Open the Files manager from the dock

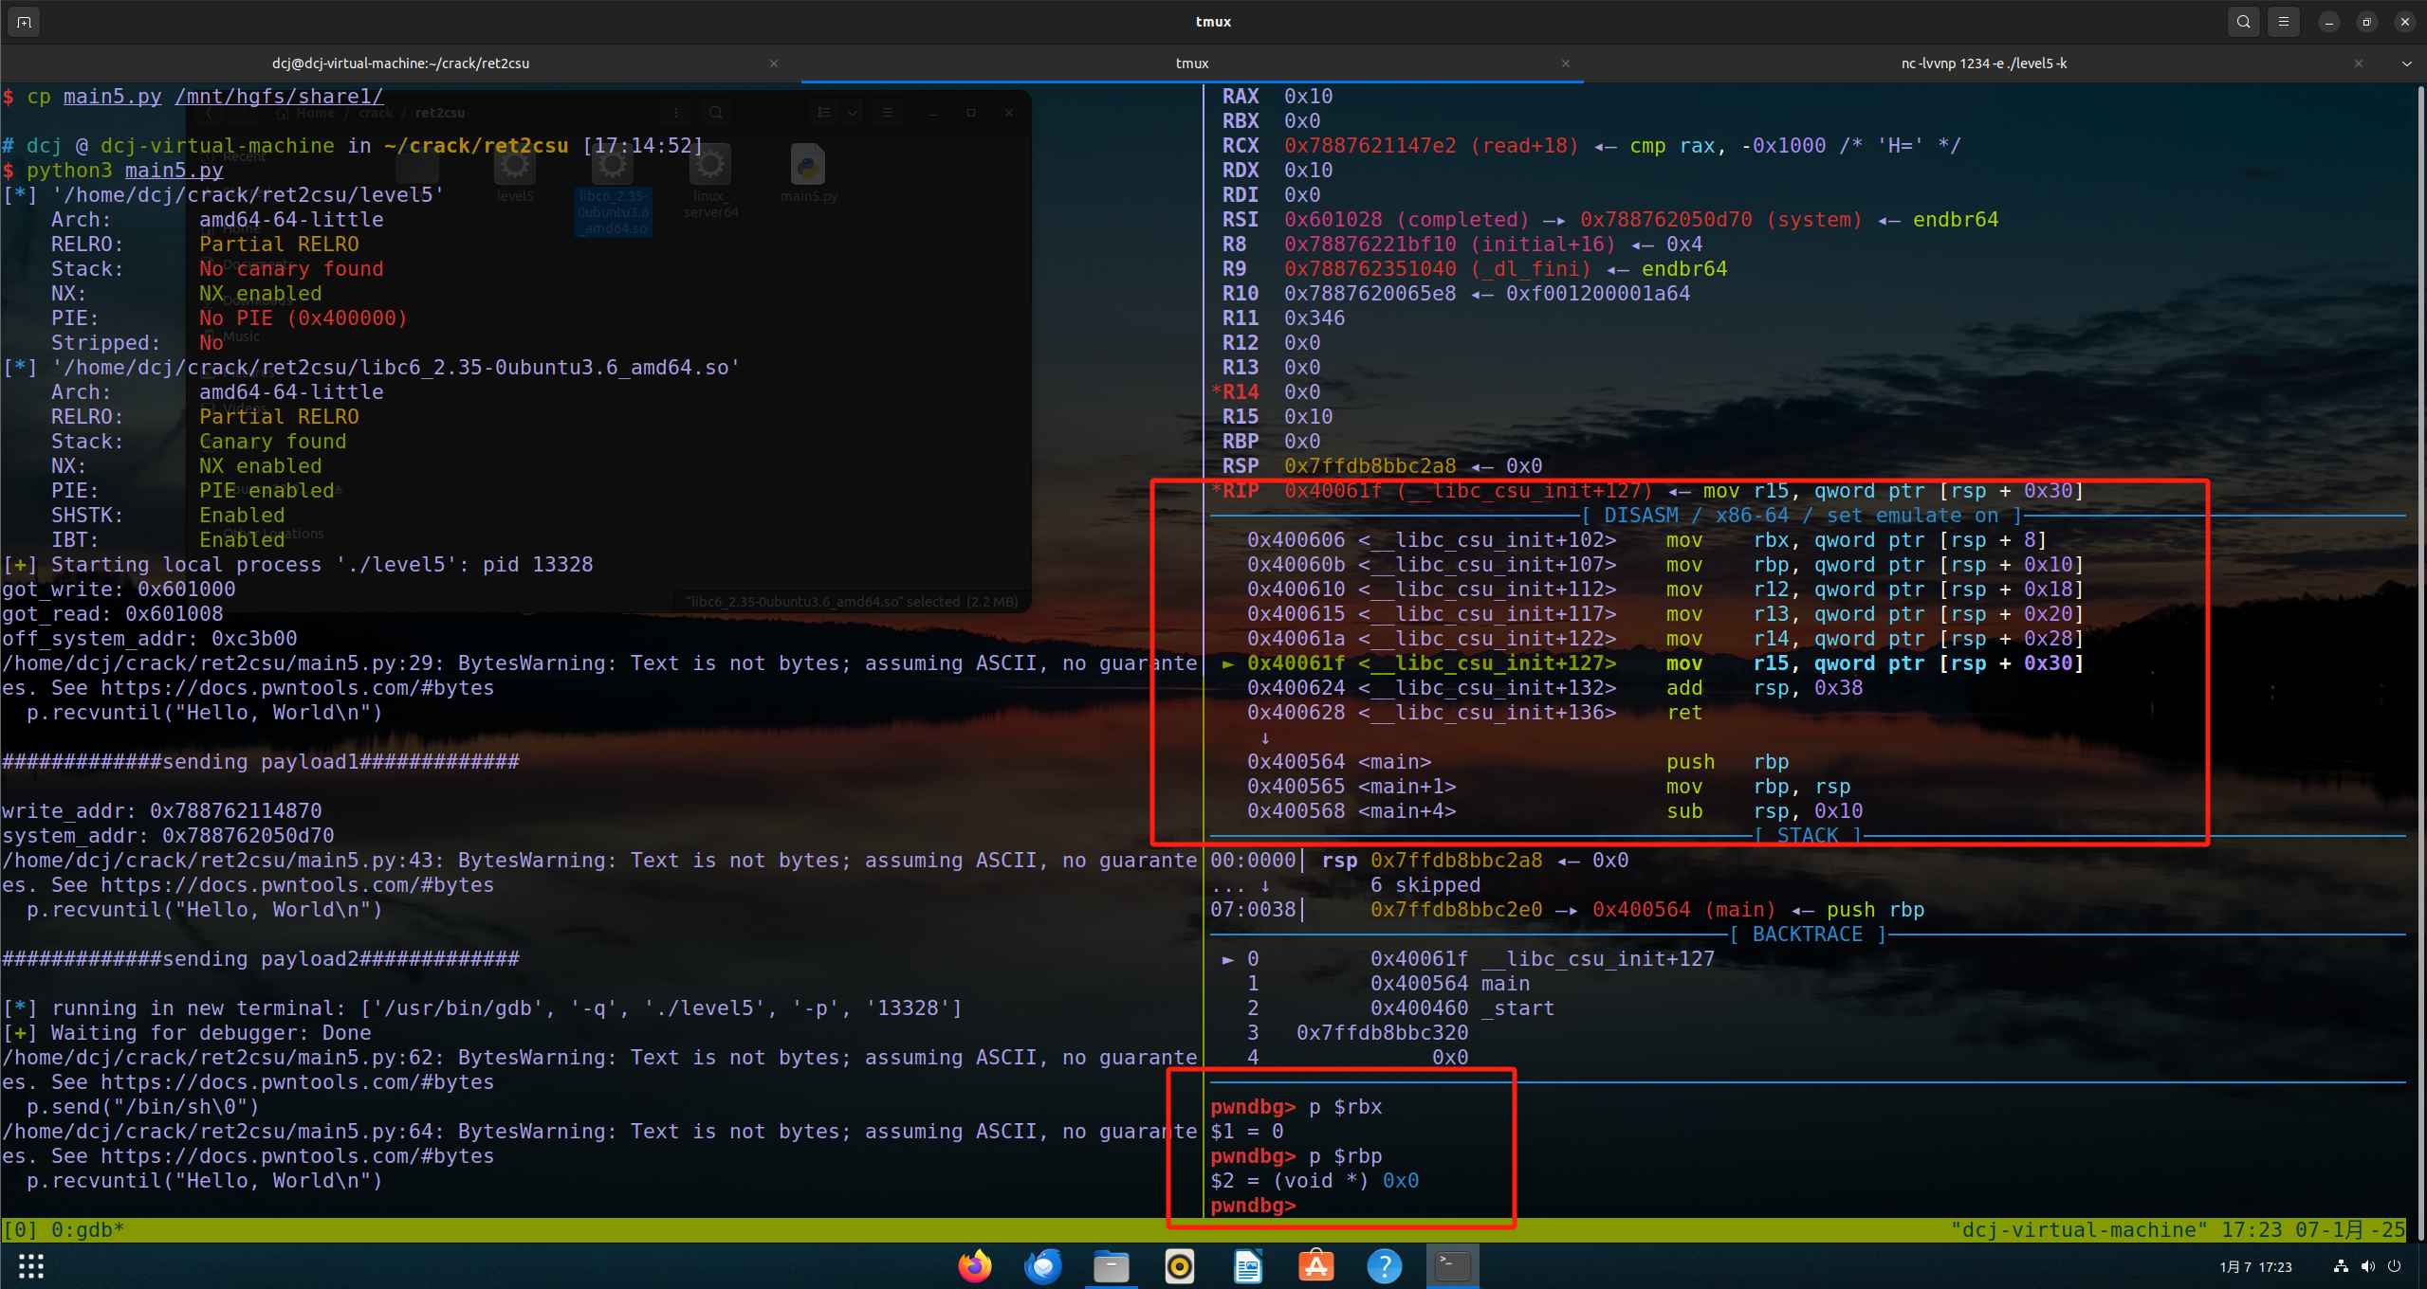[x=1112, y=1266]
